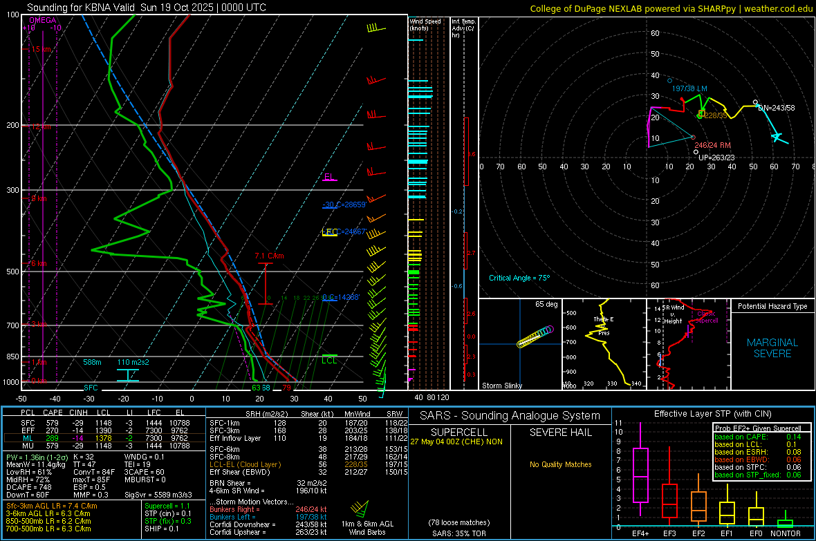Screen dimensions: 816x541
Task: Click the cyan '588m' effective inflow base label
Action: click(x=92, y=362)
